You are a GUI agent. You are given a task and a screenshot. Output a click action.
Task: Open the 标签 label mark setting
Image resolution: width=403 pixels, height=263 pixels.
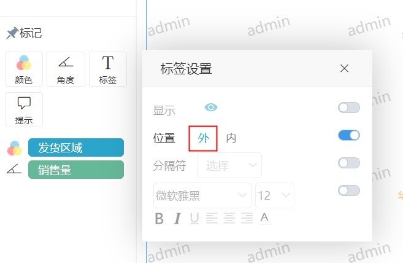[108, 69]
